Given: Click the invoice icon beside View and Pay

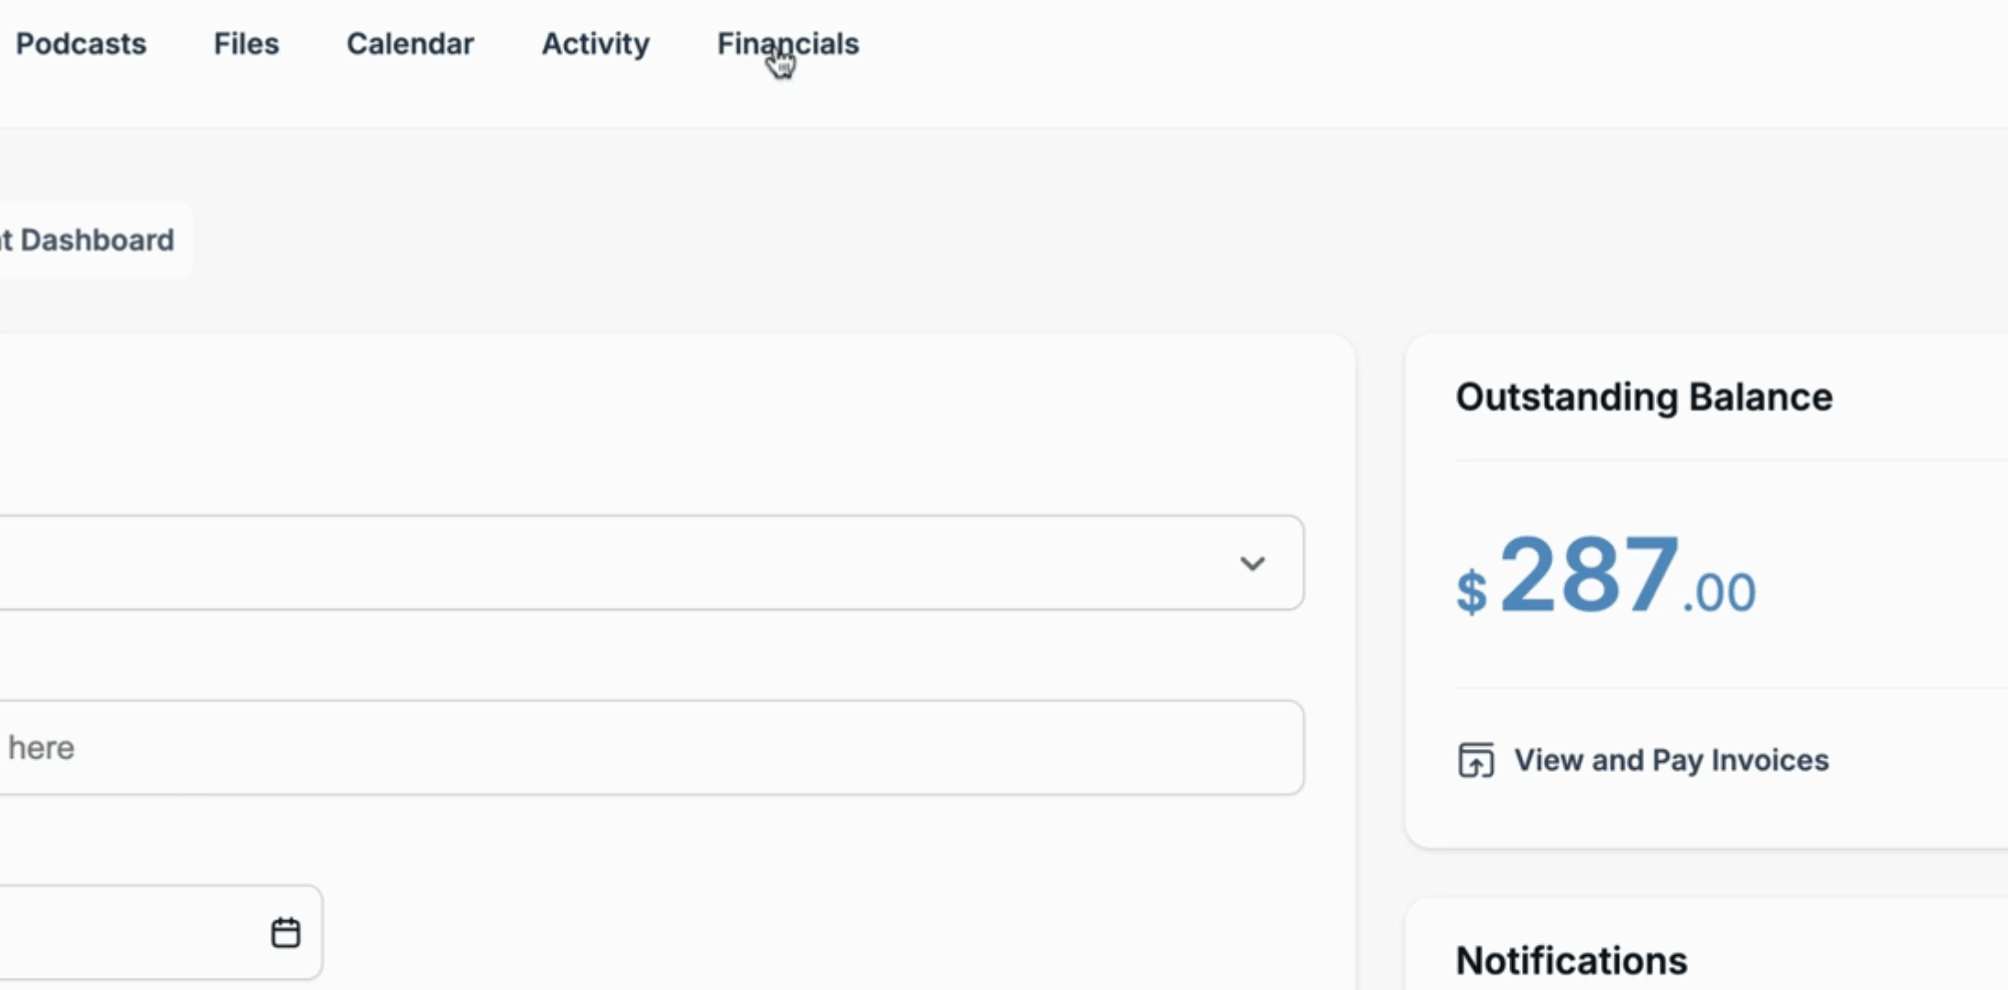Looking at the screenshot, I should [x=1475, y=760].
